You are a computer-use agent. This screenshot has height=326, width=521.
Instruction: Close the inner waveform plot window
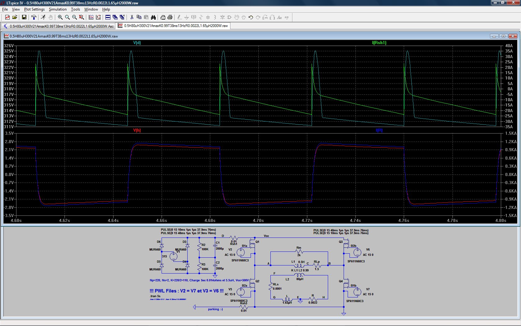tap(513, 36)
